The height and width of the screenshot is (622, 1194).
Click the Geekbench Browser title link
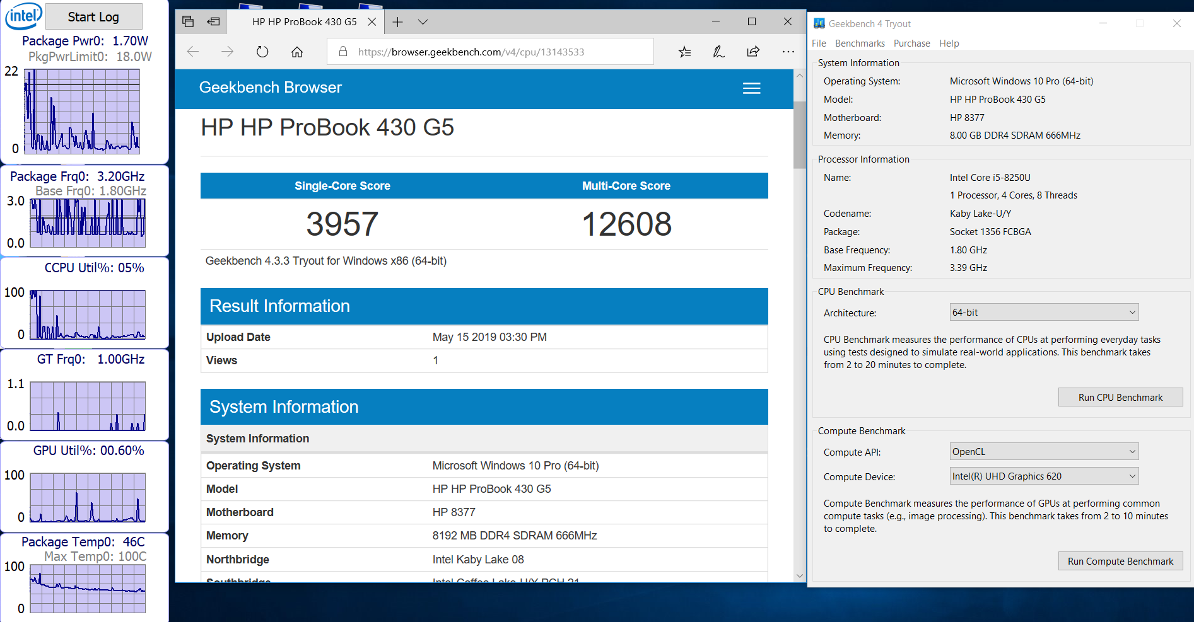click(271, 88)
